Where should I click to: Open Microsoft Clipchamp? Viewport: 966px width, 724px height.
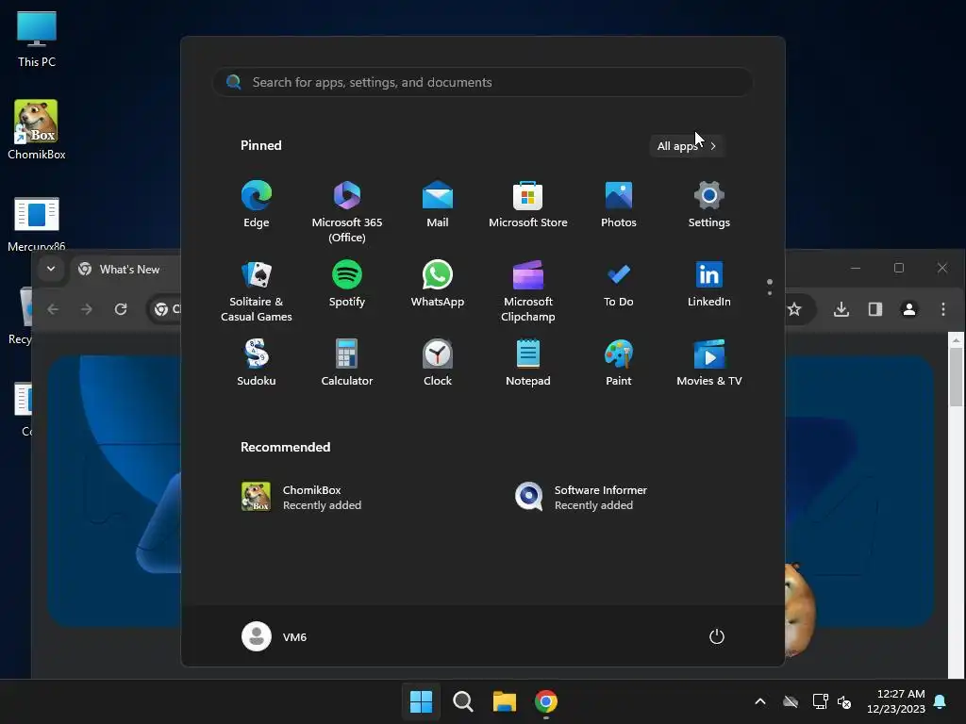pyautogui.click(x=528, y=291)
